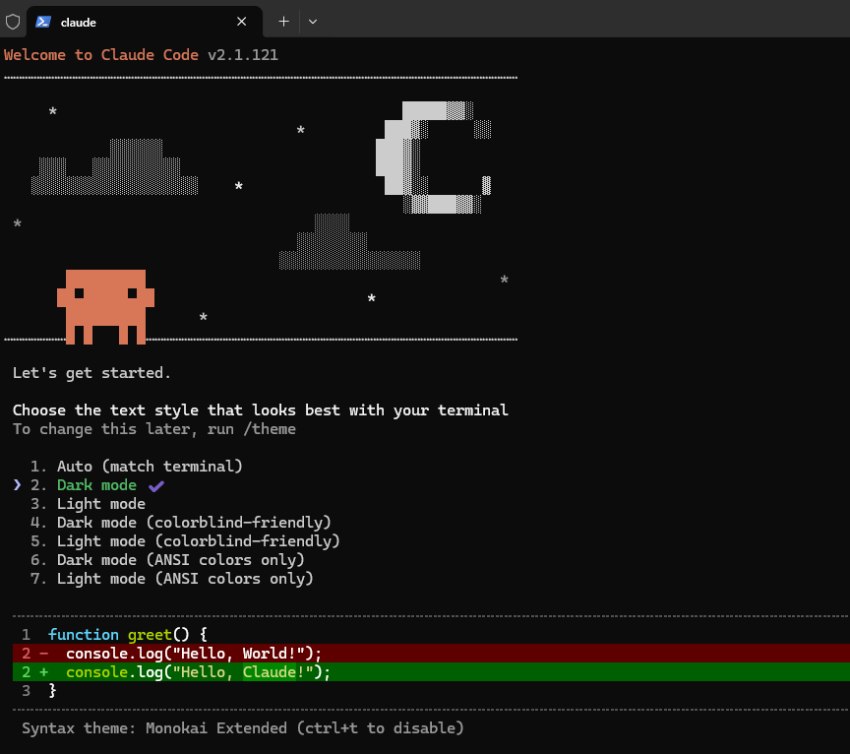Switch to the claude terminal tab

tap(145, 22)
